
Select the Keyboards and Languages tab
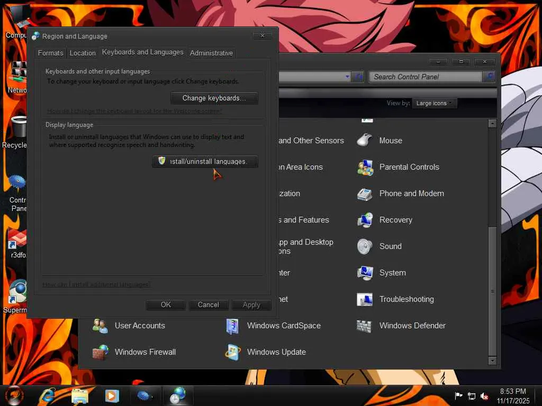pos(142,52)
